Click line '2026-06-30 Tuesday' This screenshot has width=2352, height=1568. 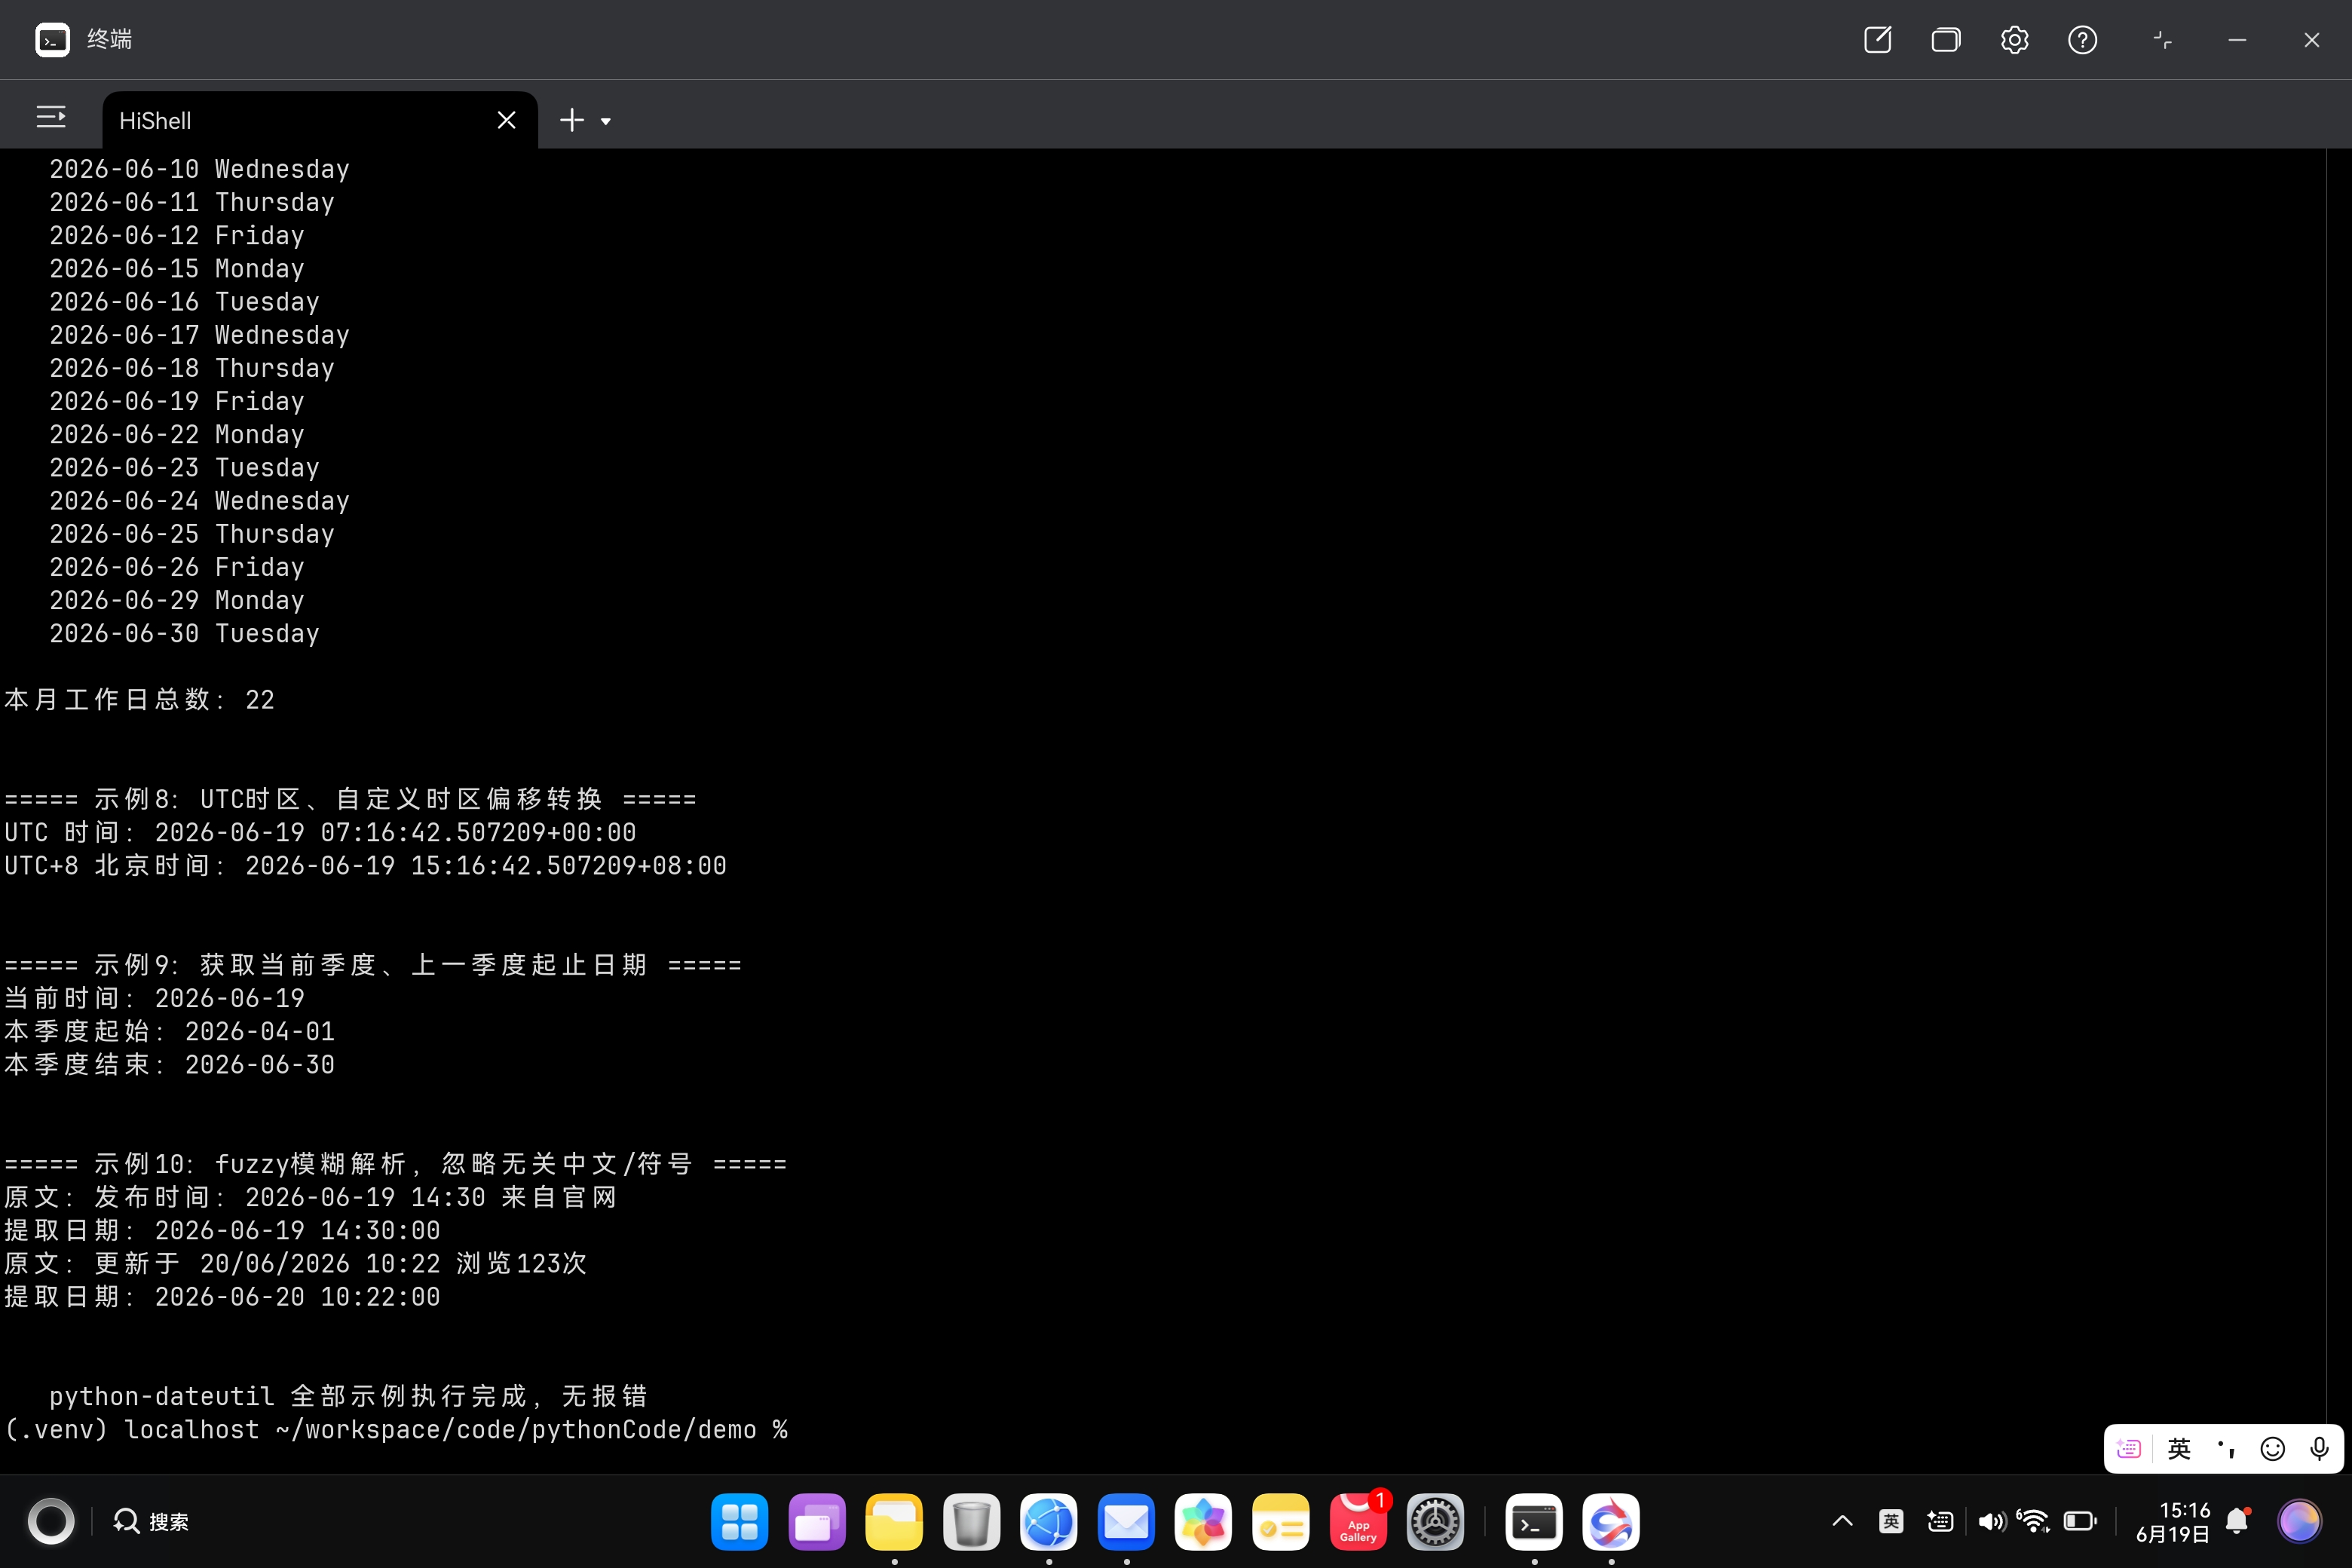184,634
